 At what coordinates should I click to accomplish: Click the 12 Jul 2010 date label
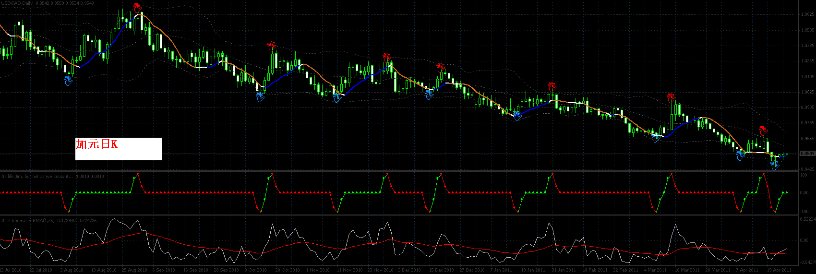11,270
